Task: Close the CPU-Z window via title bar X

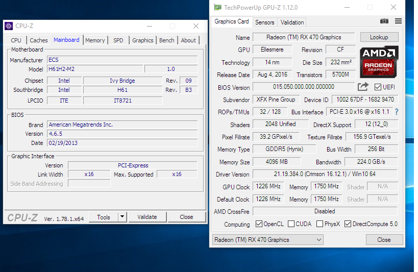Action: pyautogui.click(x=196, y=26)
